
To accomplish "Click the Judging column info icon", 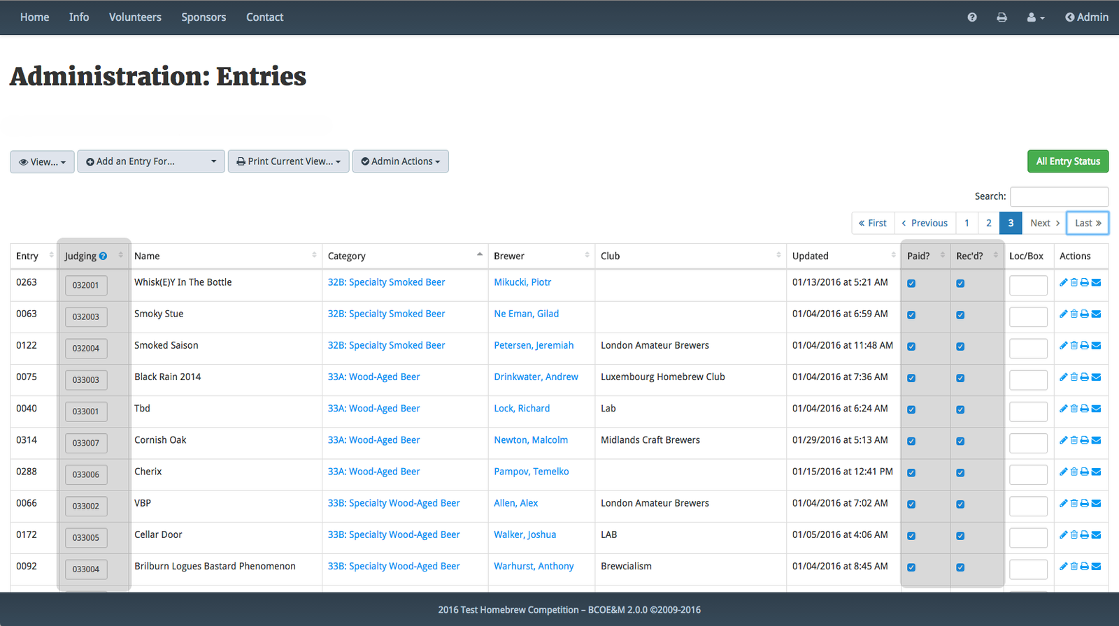I will click(x=103, y=256).
